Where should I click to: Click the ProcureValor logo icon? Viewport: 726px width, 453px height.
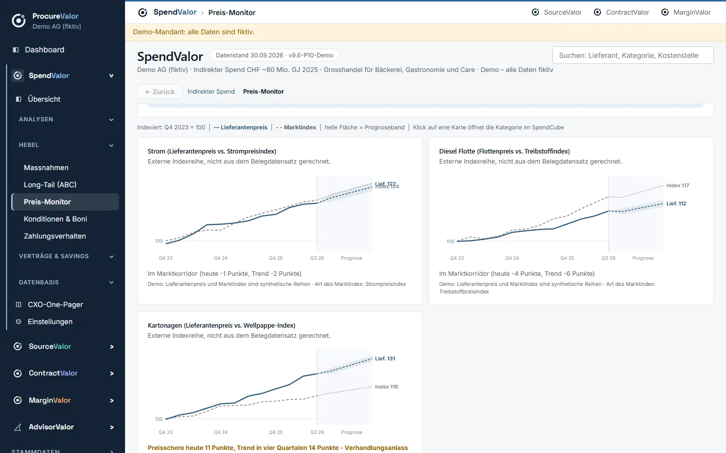(19, 21)
